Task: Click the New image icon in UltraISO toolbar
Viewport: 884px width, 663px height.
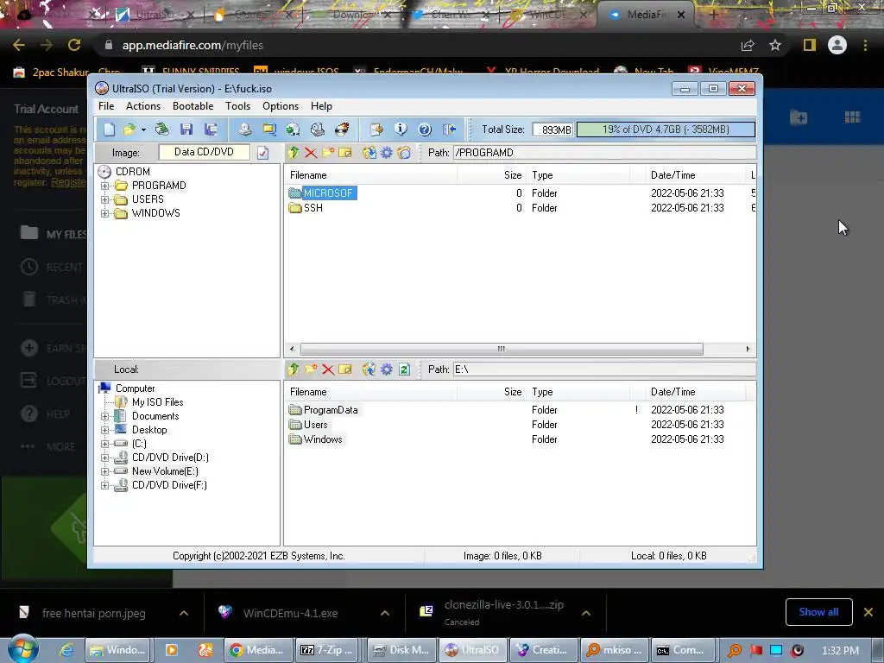Action: (x=109, y=129)
